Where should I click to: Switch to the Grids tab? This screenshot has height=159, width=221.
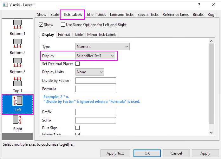point(101,15)
